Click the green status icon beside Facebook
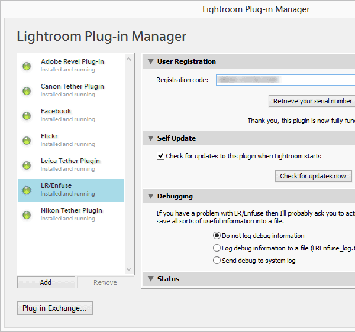The height and width of the screenshot is (332, 355). 27,116
